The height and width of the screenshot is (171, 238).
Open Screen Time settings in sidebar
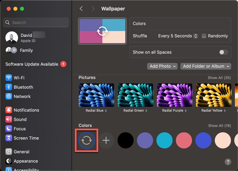click(x=22, y=138)
